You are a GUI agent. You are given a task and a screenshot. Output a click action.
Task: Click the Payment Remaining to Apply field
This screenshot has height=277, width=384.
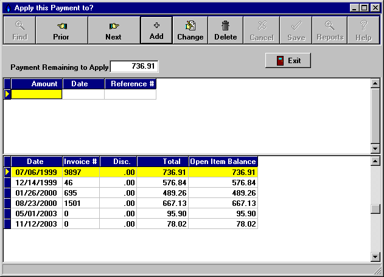(134, 66)
